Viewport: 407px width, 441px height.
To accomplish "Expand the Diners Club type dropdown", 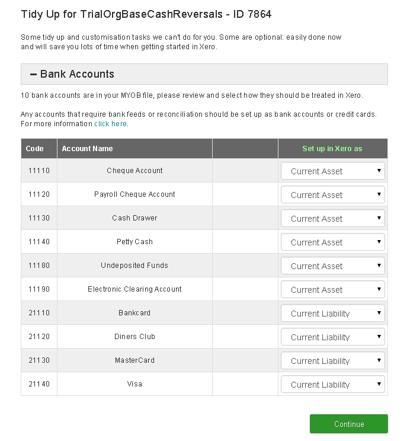I will (x=332, y=337).
